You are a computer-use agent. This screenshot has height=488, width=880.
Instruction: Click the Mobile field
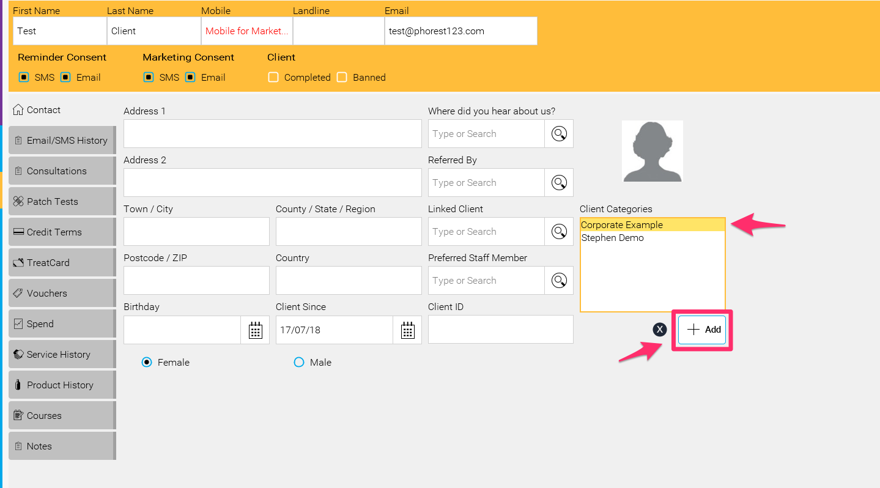pyautogui.click(x=247, y=31)
